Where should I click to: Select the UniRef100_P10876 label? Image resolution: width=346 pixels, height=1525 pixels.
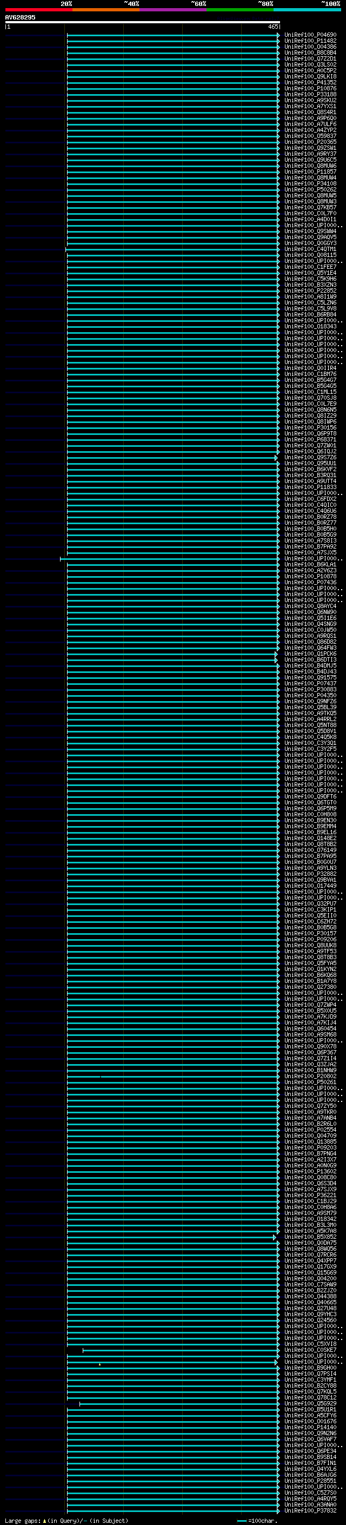310,88
